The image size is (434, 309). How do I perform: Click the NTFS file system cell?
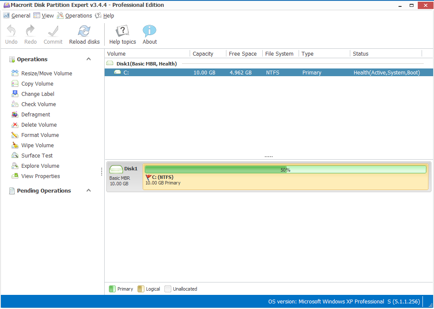coord(273,72)
